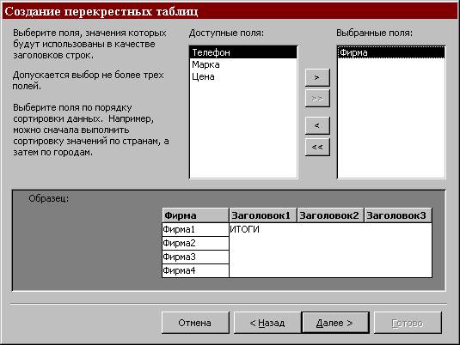The image size is (460, 345).
Task: Click Фирма3 row in sample table
Action: pyautogui.click(x=195, y=257)
